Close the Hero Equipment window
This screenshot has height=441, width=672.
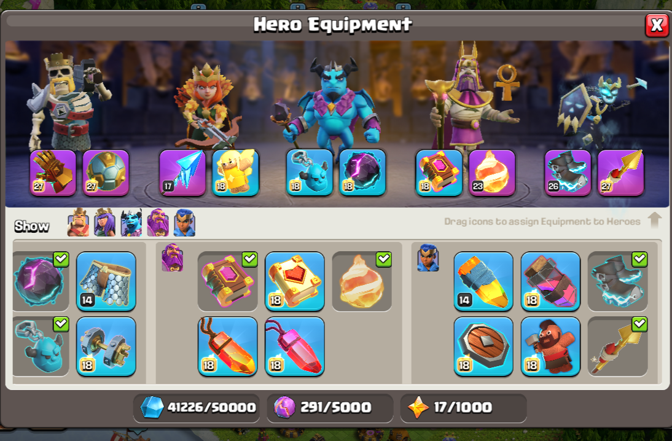pos(657,25)
